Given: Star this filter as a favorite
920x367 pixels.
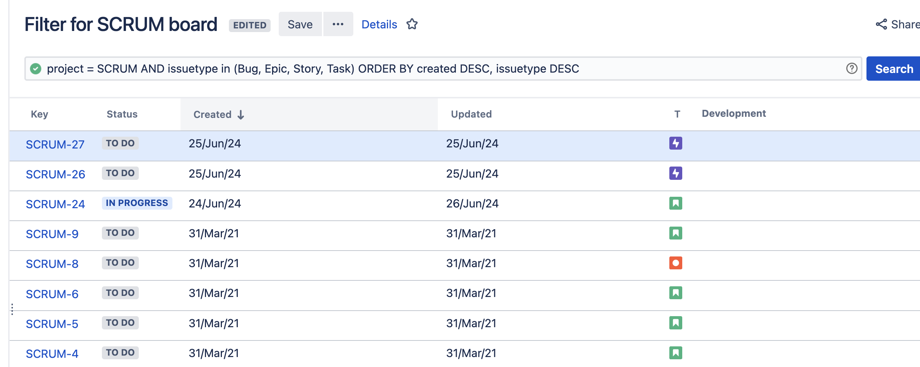Looking at the screenshot, I should 412,24.
